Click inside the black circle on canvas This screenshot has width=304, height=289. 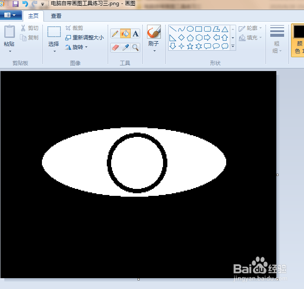[x=137, y=163]
